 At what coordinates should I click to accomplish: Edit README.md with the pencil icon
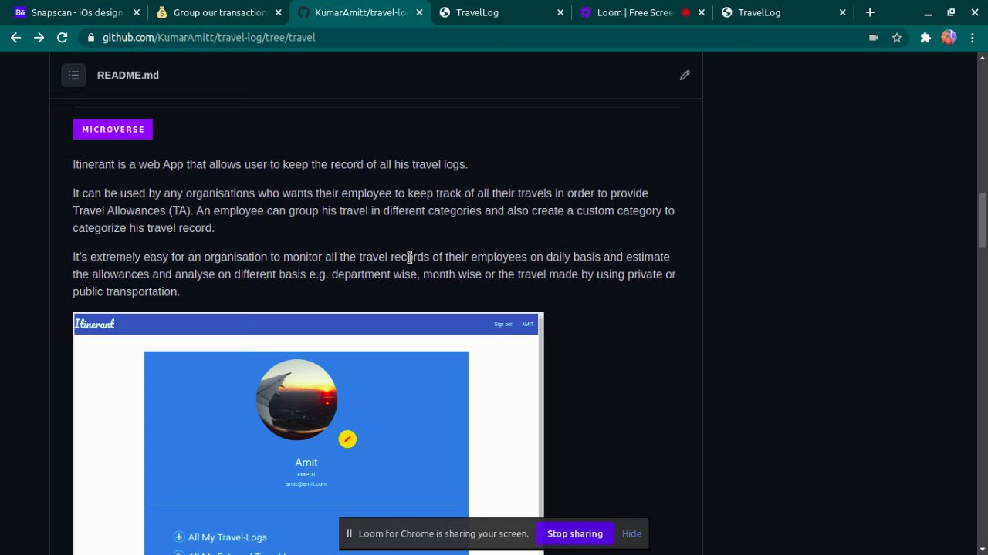tap(685, 75)
